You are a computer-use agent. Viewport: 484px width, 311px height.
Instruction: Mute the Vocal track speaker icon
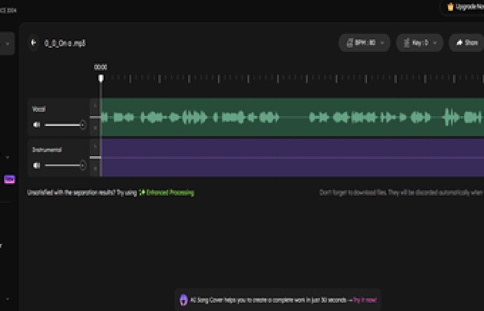click(x=37, y=125)
